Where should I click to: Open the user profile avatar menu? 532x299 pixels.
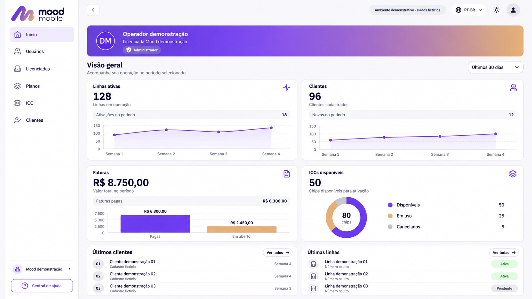click(513, 10)
